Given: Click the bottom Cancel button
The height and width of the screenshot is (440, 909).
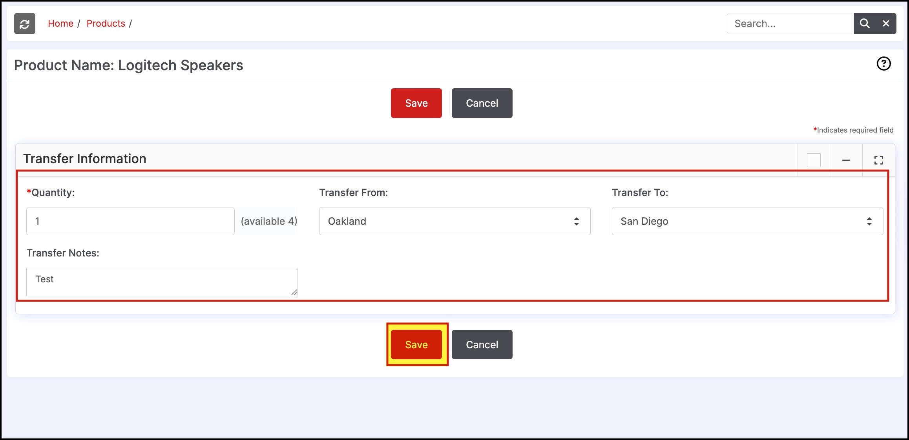Looking at the screenshot, I should (x=482, y=345).
